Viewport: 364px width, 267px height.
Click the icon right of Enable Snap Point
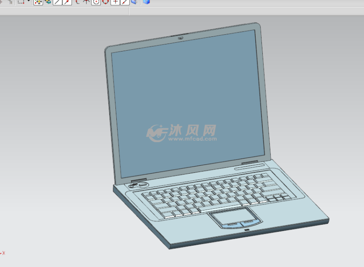click(48, 2)
